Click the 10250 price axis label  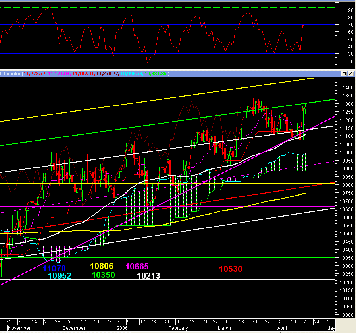coord(347,274)
